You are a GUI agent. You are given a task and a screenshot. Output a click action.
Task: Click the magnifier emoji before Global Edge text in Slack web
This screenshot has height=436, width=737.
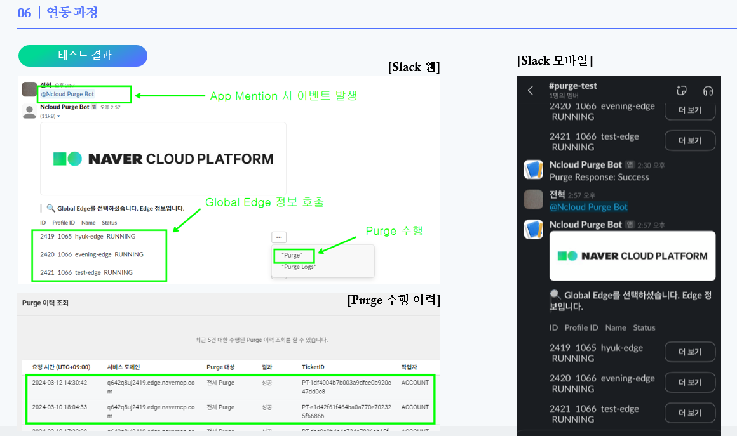(51, 208)
